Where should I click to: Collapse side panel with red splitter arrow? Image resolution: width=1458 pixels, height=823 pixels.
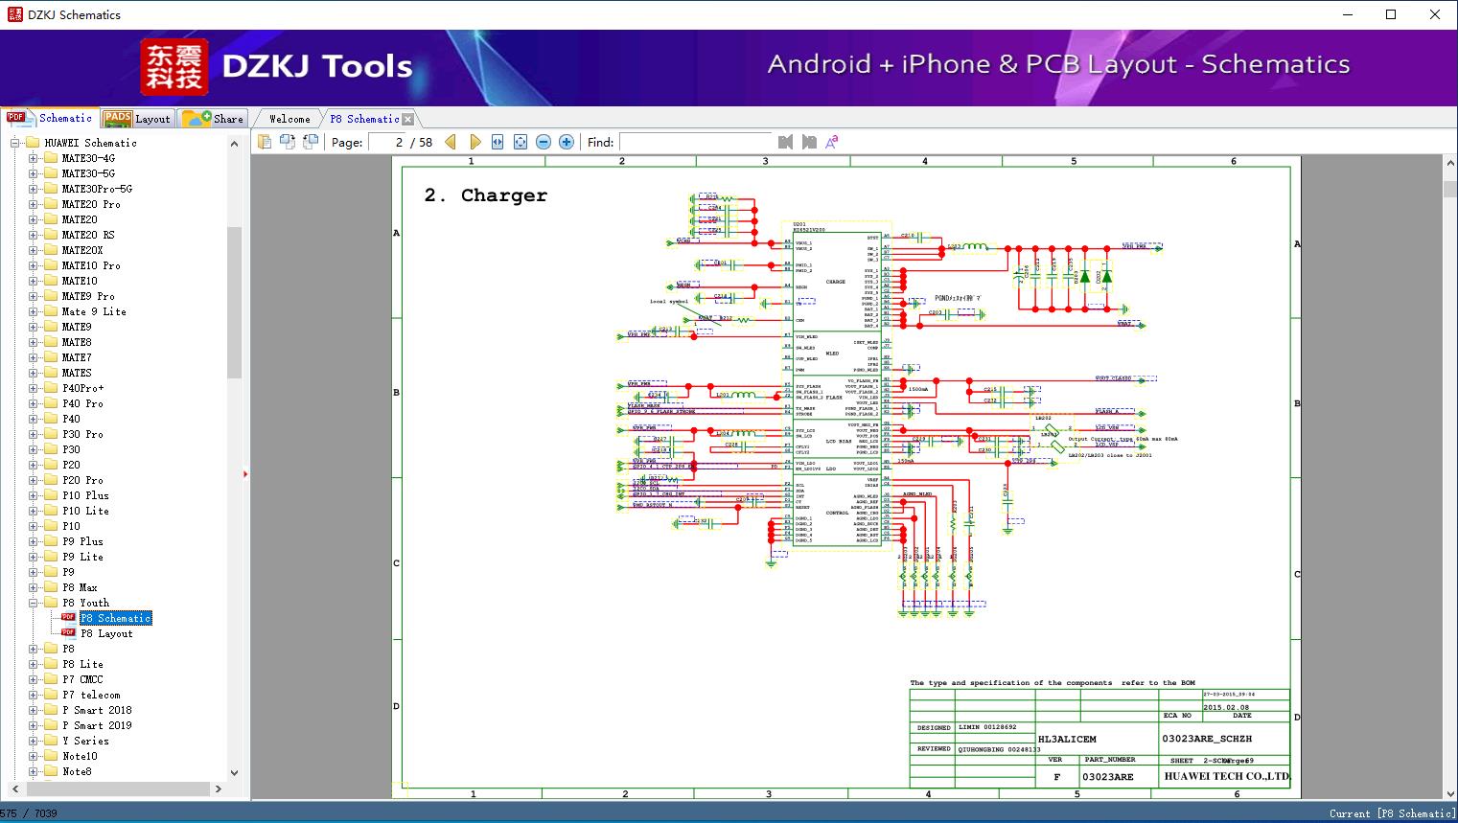coord(246,473)
